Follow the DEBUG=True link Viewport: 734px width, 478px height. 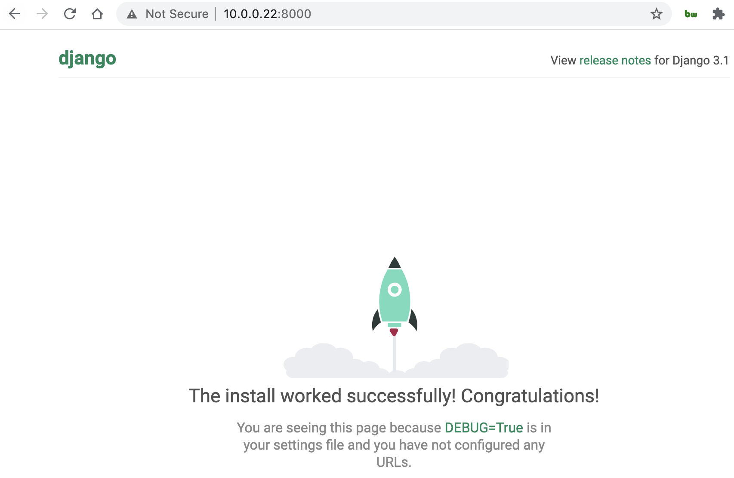tap(484, 428)
